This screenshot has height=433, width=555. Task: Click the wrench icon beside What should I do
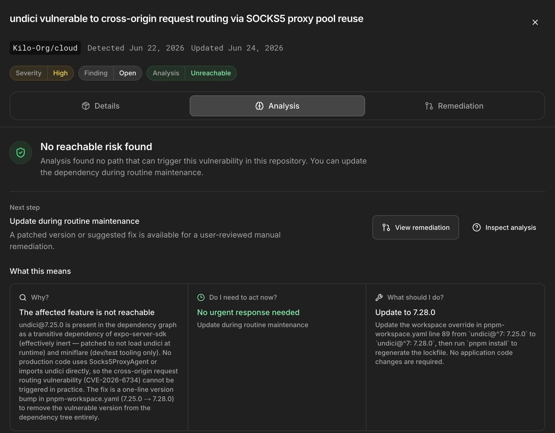coord(379,297)
